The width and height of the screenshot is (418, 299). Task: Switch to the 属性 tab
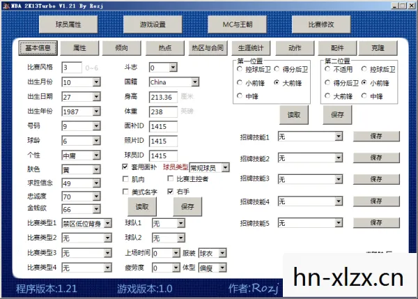(x=79, y=48)
